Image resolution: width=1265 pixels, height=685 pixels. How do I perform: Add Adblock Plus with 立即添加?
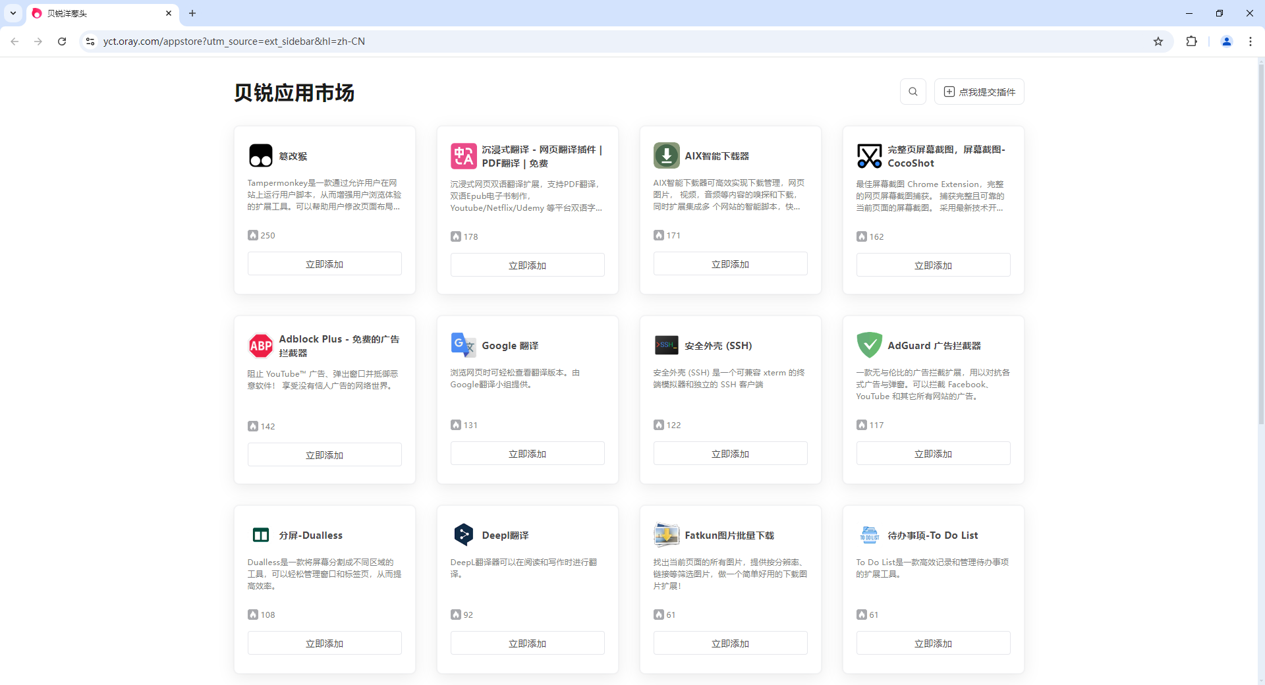(x=325, y=454)
